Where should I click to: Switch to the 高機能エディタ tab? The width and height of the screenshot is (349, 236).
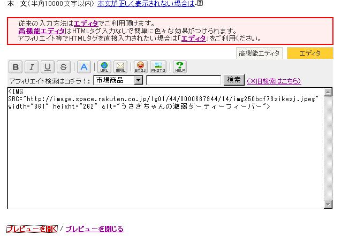click(x=259, y=54)
